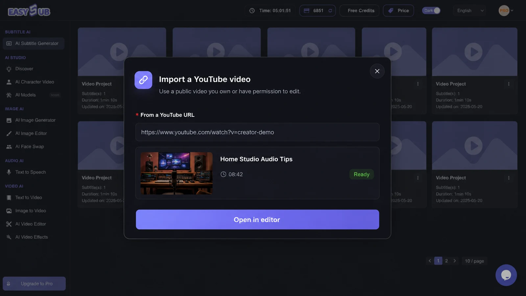The height and width of the screenshot is (296, 526).
Task: Play first top-row project thumbnail
Action: click(119, 52)
